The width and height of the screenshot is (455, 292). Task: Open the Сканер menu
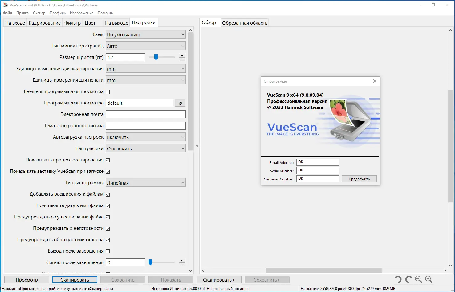point(39,13)
